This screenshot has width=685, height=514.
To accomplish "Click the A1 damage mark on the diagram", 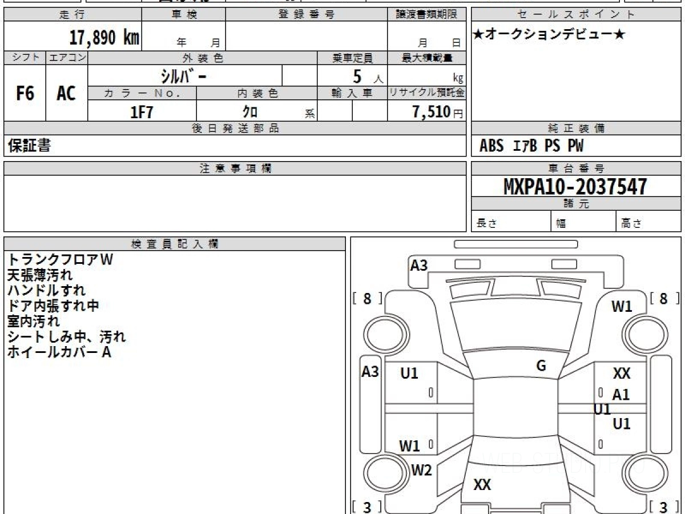I will pyautogui.click(x=621, y=395).
